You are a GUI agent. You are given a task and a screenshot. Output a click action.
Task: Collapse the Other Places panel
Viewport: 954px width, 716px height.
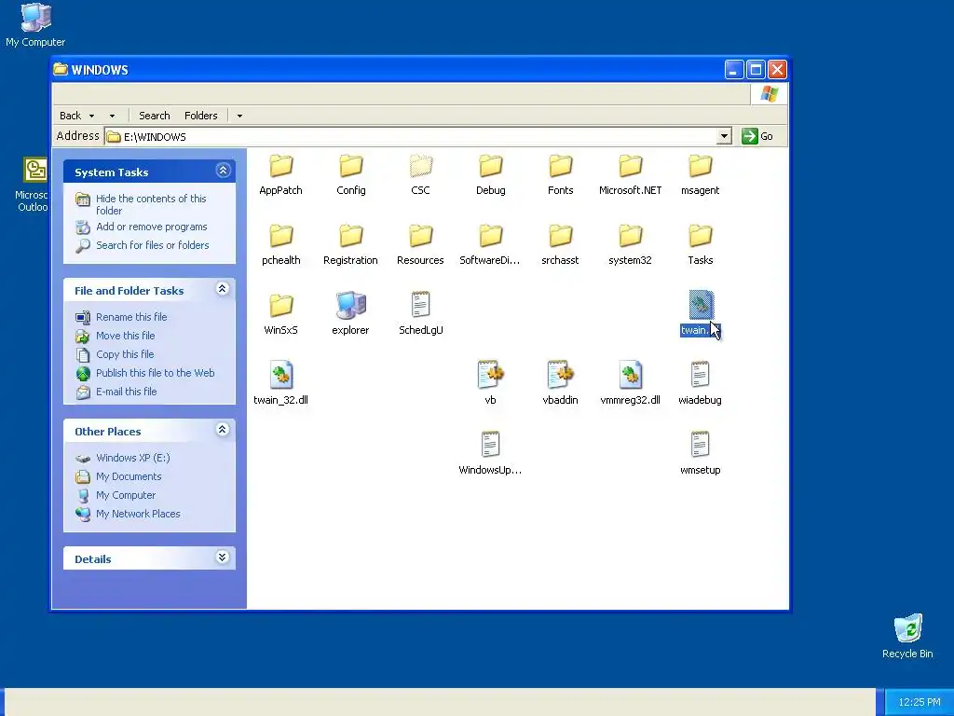pos(223,430)
